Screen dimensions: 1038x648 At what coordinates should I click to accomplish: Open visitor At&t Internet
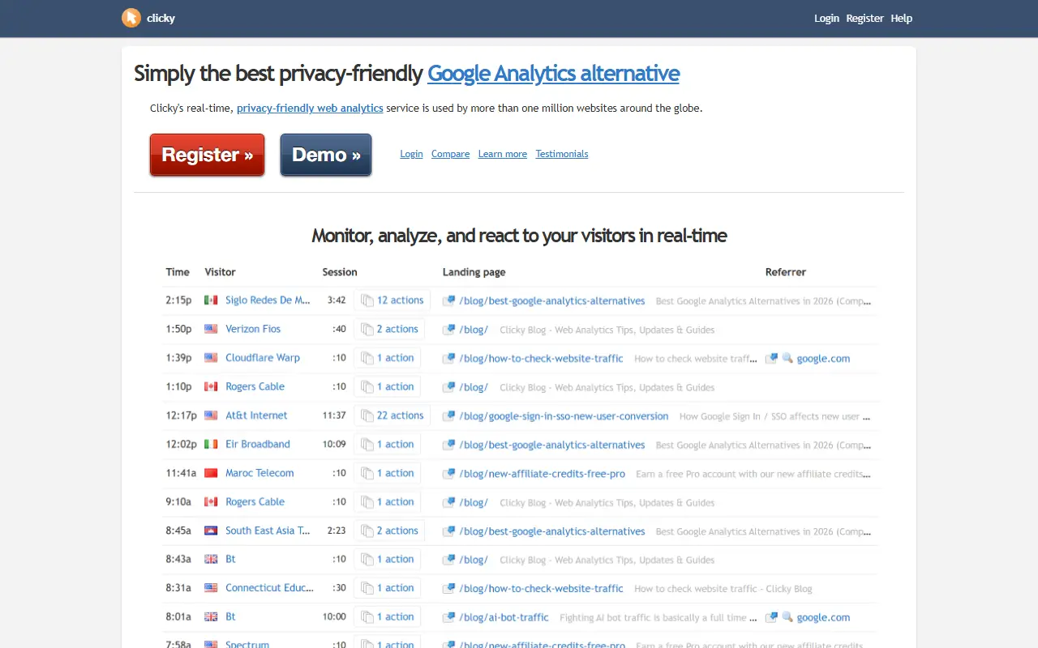(256, 415)
